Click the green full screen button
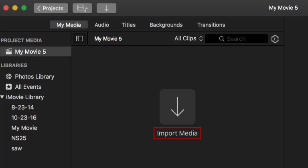The width and height of the screenshot is (308, 168). coord(24,8)
